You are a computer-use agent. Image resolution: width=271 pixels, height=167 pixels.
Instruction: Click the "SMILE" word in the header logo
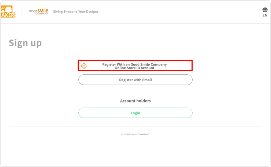pos(43,11)
